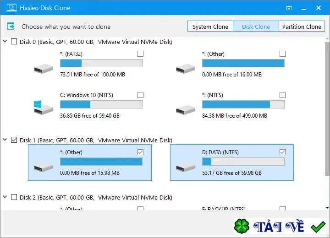This screenshot has height=238, width=330.
Task: Close the Hasleo Disk Clone window
Action: [319, 8]
